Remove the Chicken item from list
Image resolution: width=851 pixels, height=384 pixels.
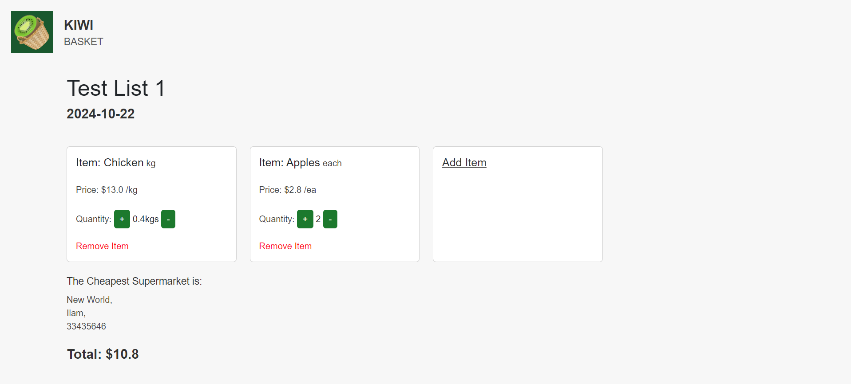pos(102,246)
